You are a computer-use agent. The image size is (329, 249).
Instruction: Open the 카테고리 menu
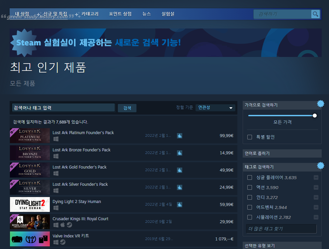[90, 14]
